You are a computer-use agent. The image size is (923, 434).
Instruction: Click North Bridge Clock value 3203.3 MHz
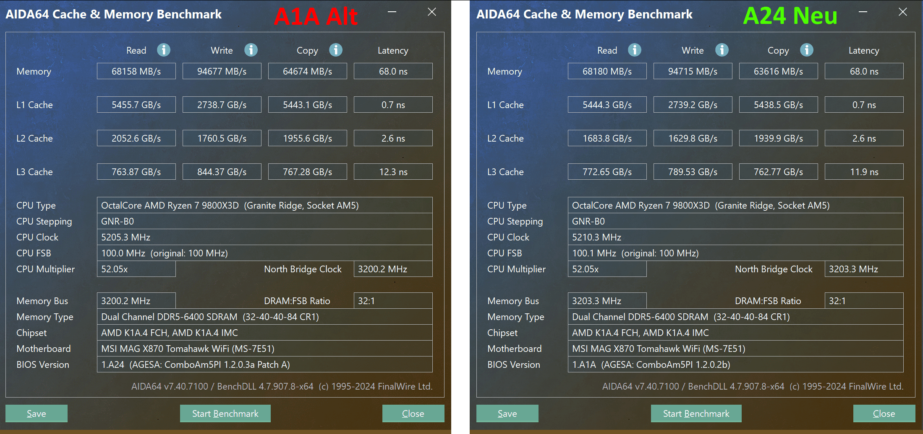864,269
